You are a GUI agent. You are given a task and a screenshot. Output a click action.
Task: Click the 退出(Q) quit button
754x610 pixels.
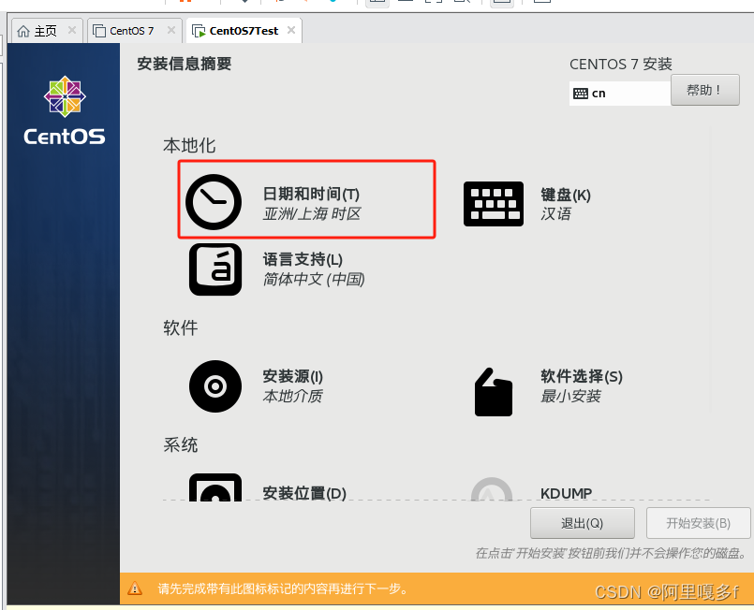(583, 523)
